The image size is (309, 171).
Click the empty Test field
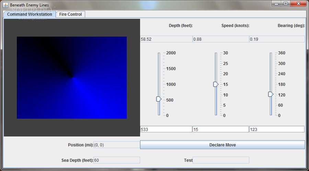pos(221,160)
